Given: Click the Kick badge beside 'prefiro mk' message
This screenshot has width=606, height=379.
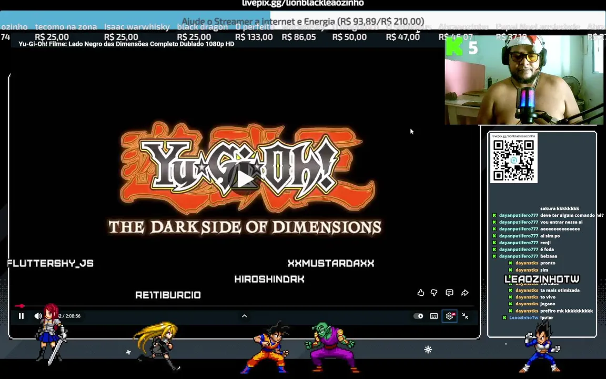Looking at the screenshot, I should (x=511, y=311).
